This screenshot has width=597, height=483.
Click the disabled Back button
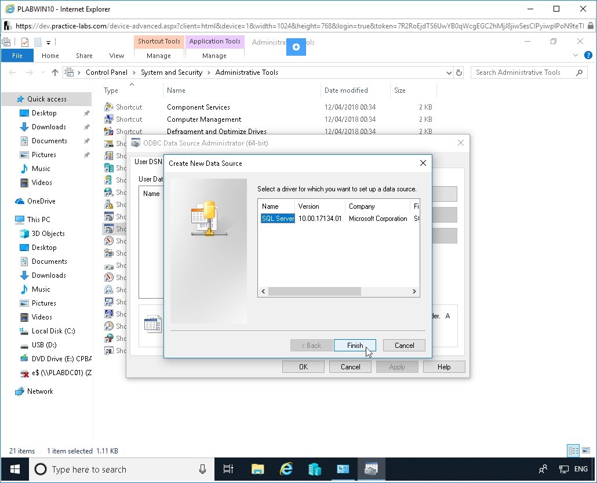[x=311, y=346]
